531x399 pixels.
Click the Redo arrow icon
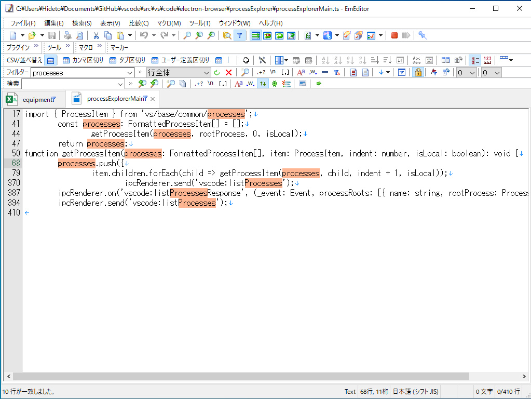click(164, 35)
